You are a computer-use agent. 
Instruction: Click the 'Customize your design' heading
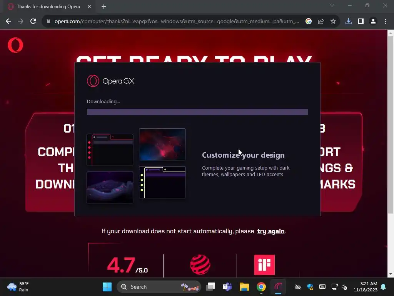point(243,155)
